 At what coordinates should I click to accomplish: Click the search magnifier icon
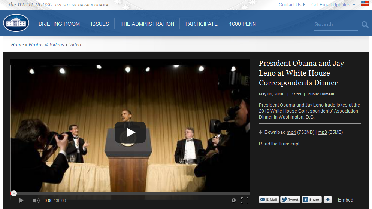(365, 24)
